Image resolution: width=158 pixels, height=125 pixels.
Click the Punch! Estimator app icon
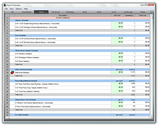(5, 5)
